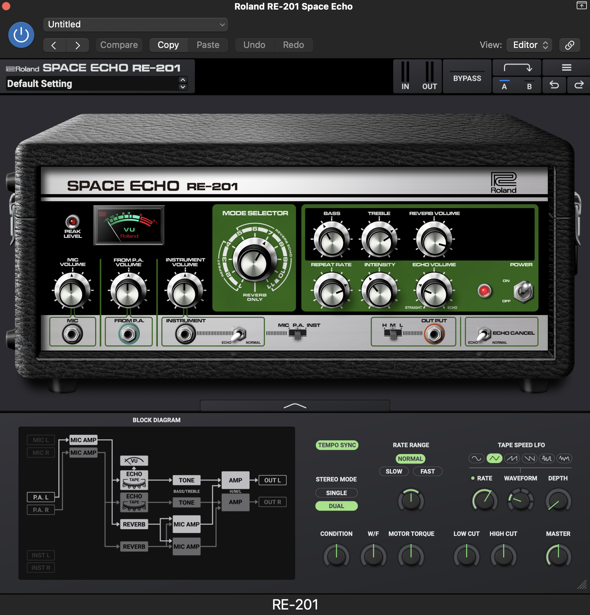Select noise-like random LFO waveform
This screenshot has height=615, width=590.
coord(564,458)
